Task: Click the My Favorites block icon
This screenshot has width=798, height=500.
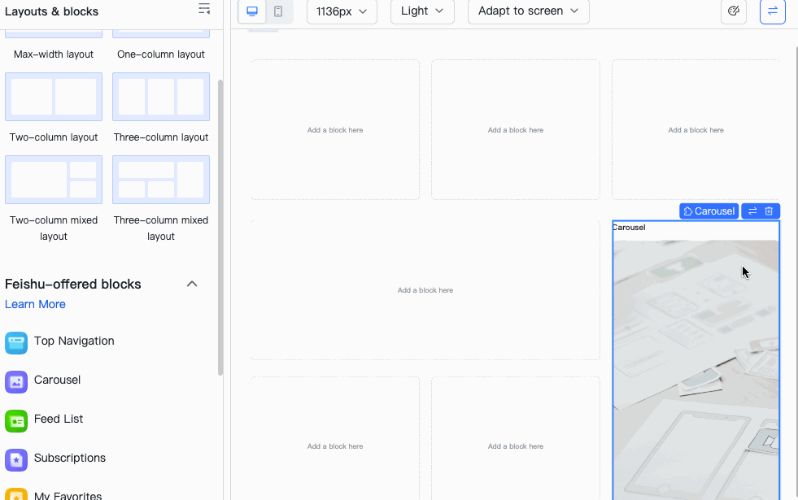Action: click(x=16, y=493)
